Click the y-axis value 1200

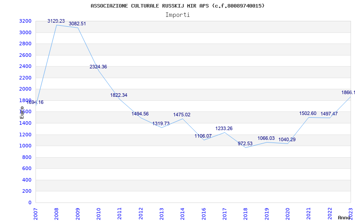(25, 135)
